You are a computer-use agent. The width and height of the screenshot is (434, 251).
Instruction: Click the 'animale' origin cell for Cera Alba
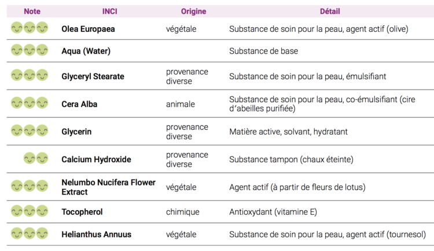(181, 104)
